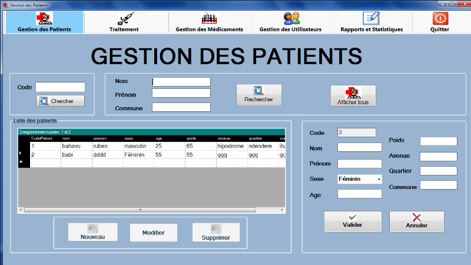Click the Commune search input field

pos(181,107)
